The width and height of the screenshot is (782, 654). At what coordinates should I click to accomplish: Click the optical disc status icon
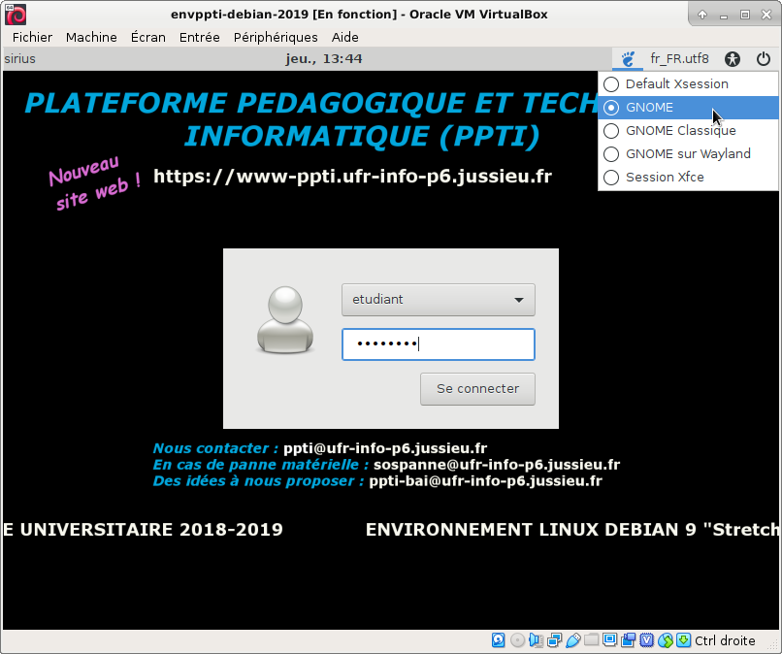coord(517,640)
